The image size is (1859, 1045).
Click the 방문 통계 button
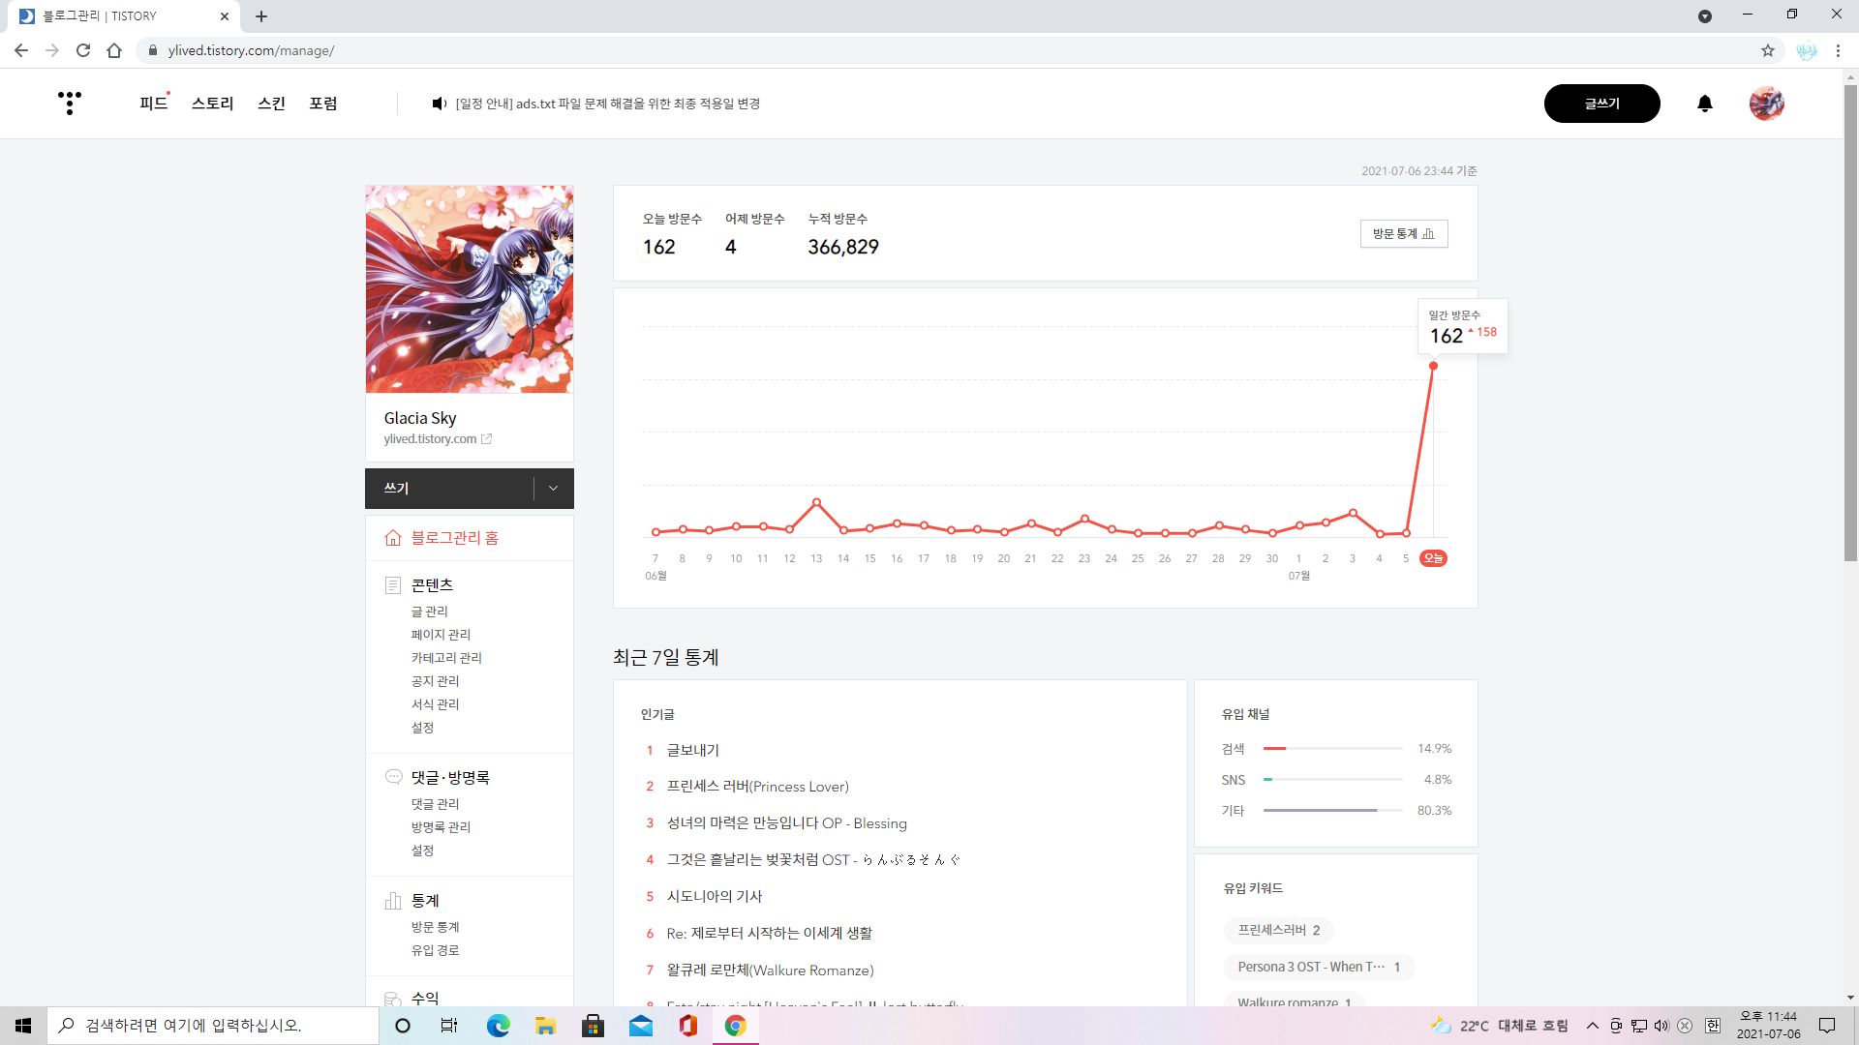coord(1403,234)
